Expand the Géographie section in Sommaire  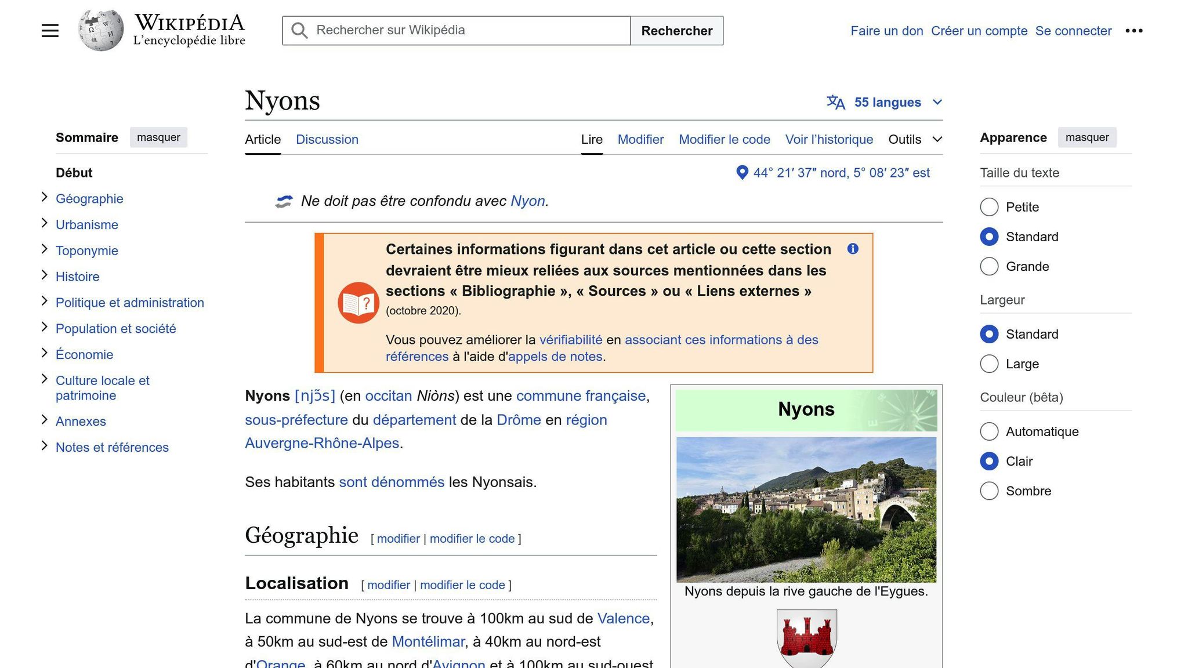point(44,198)
